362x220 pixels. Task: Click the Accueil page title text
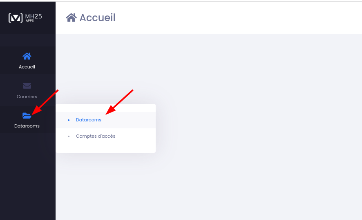[97, 18]
